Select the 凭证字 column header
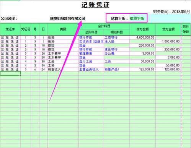 (10, 29)
